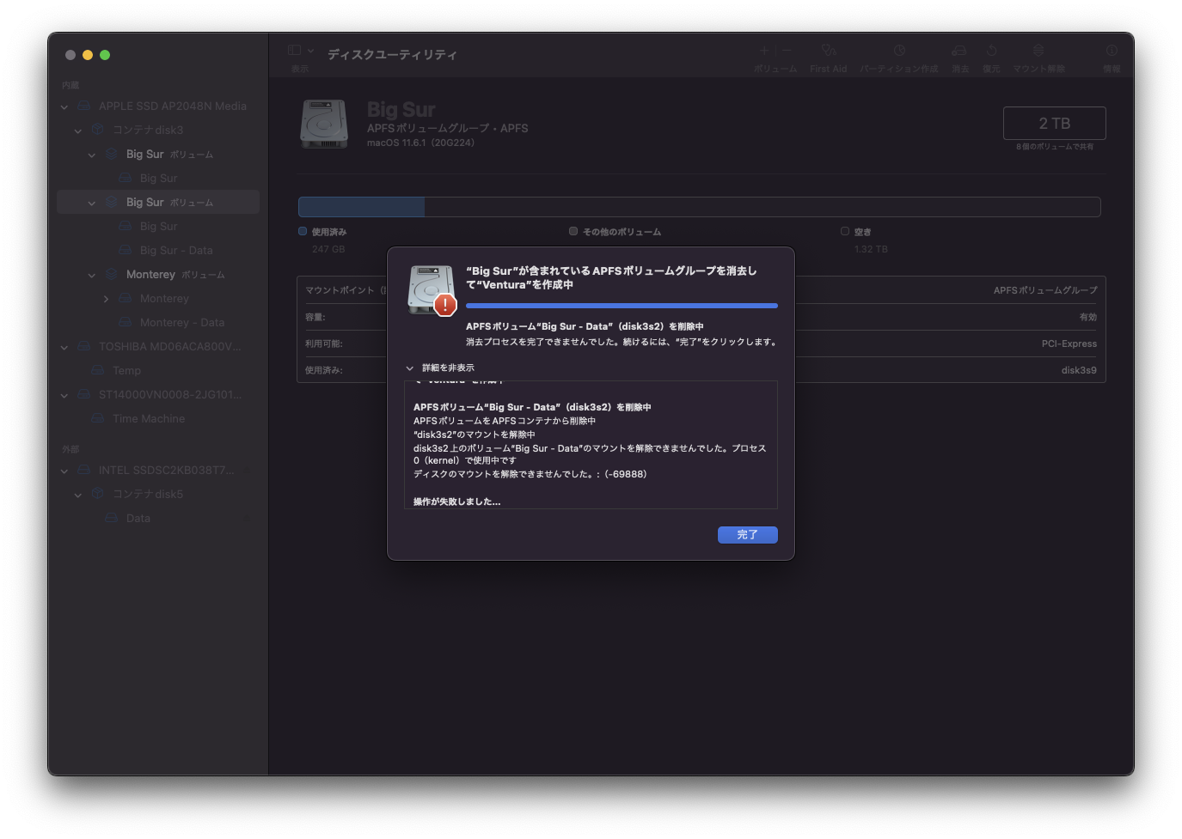Click the PCI-Express value cell
Image resolution: width=1182 pixels, height=839 pixels.
click(1069, 344)
